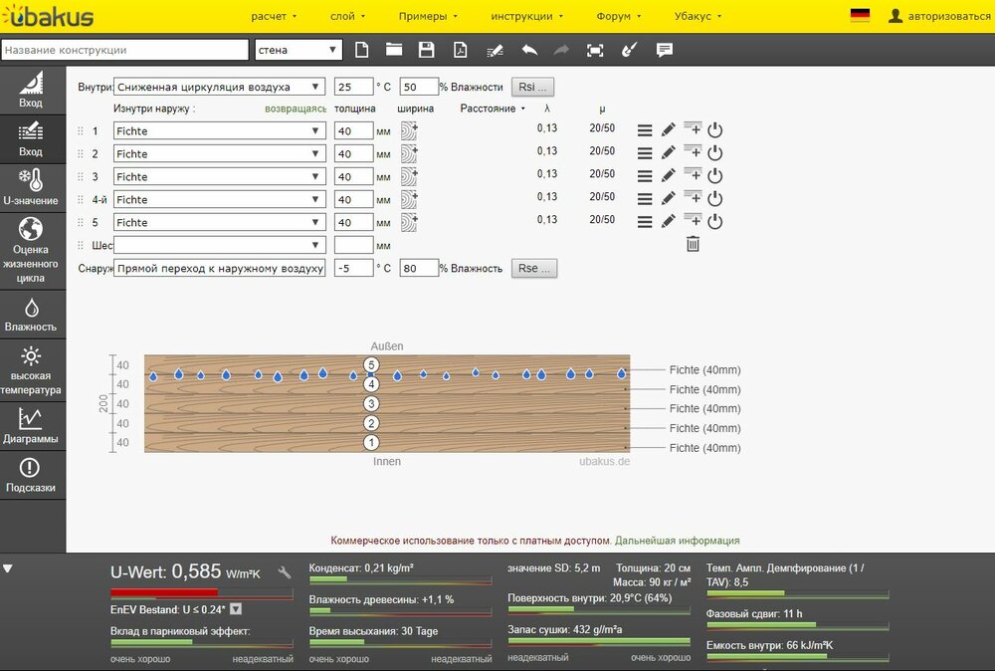
Task: Open the стена construction type dropdown
Action: pyautogui.click(x=298, y=50)
